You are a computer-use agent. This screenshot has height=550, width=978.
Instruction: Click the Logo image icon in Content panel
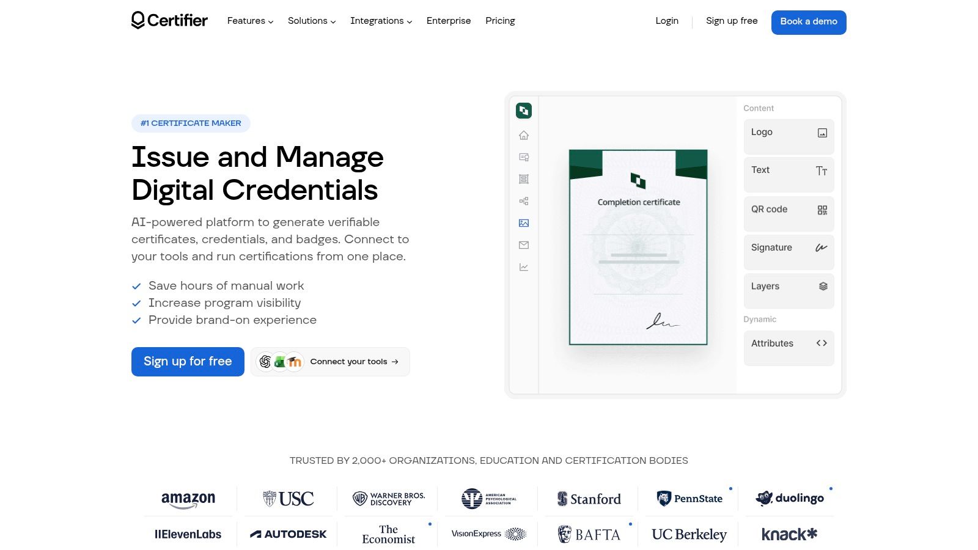click(x=822, y=133)
